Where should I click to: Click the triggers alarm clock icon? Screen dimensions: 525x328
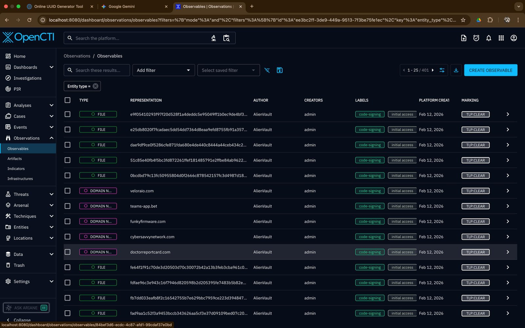click(x=476, y=38)
